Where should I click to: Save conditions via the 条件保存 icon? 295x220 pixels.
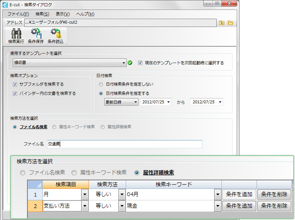pyautogui.click(x=36, y=36)
